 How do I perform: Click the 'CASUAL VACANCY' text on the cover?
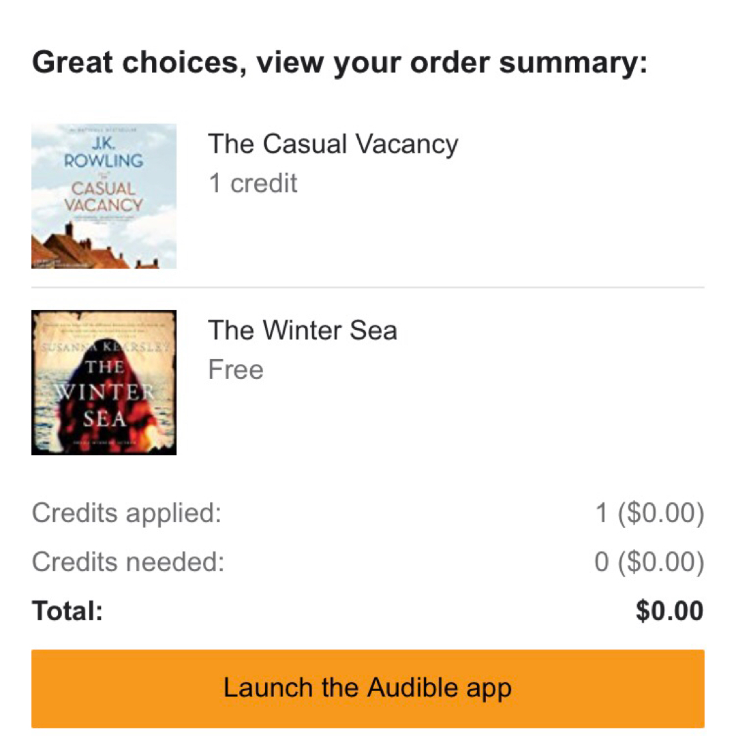coord(102,196)
